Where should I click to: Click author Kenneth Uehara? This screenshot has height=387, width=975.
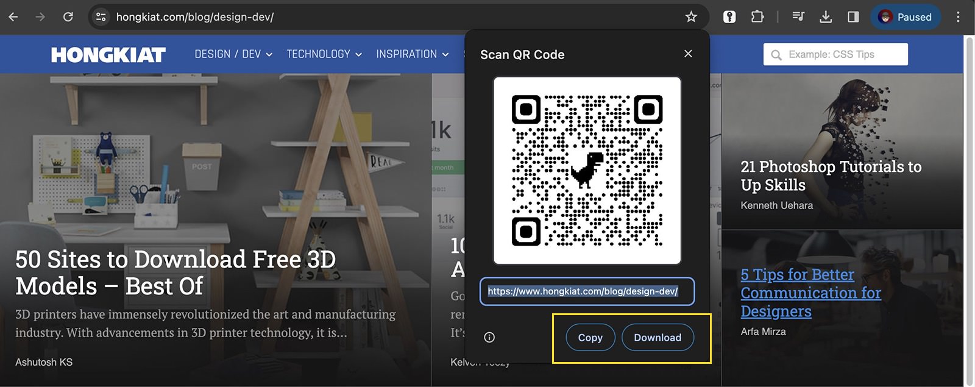tap(777, 205)
